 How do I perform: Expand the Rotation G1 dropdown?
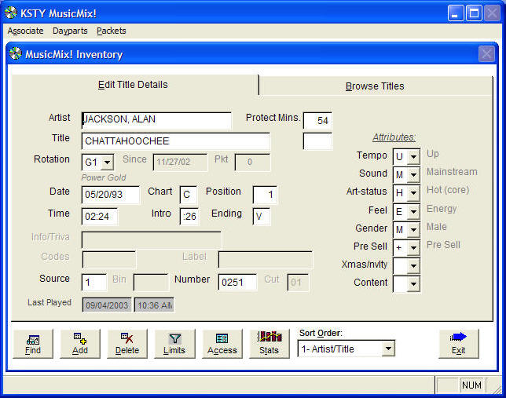107,162
